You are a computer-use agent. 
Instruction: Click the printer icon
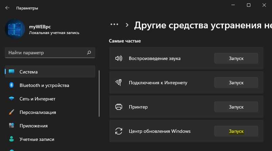point(119,107)
